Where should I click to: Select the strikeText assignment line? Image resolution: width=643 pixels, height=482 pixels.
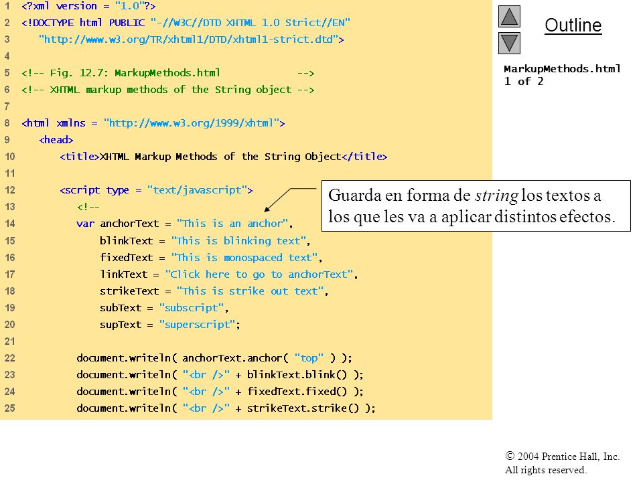214,291
